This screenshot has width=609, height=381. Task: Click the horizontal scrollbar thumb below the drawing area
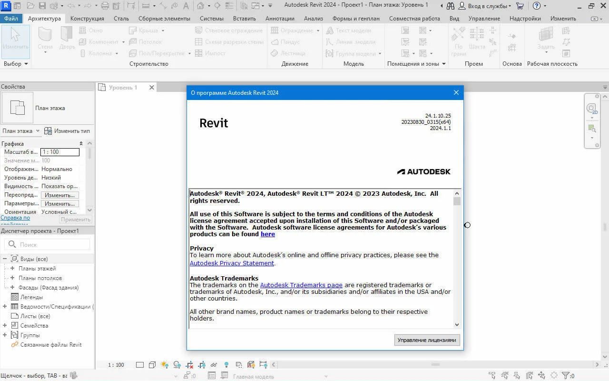435,365
